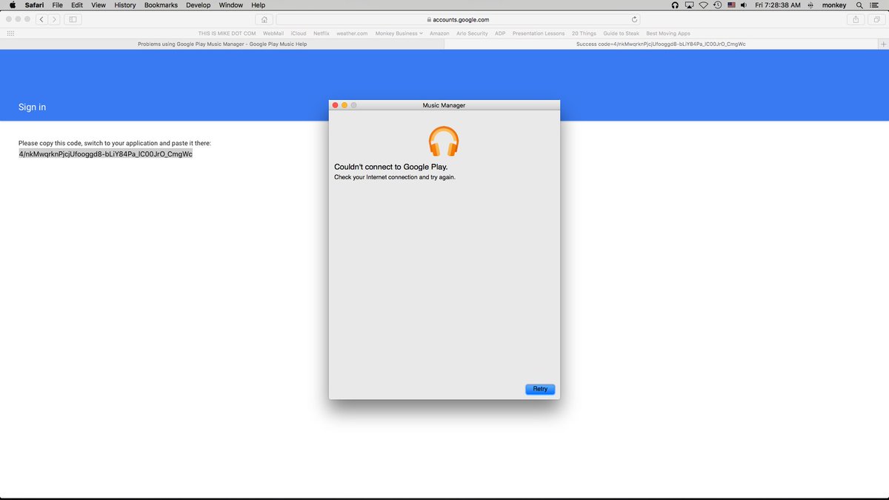The image size is (889, 500).
Task: Open the Best Moving Apps bookmark
Action: click(668, 33)
